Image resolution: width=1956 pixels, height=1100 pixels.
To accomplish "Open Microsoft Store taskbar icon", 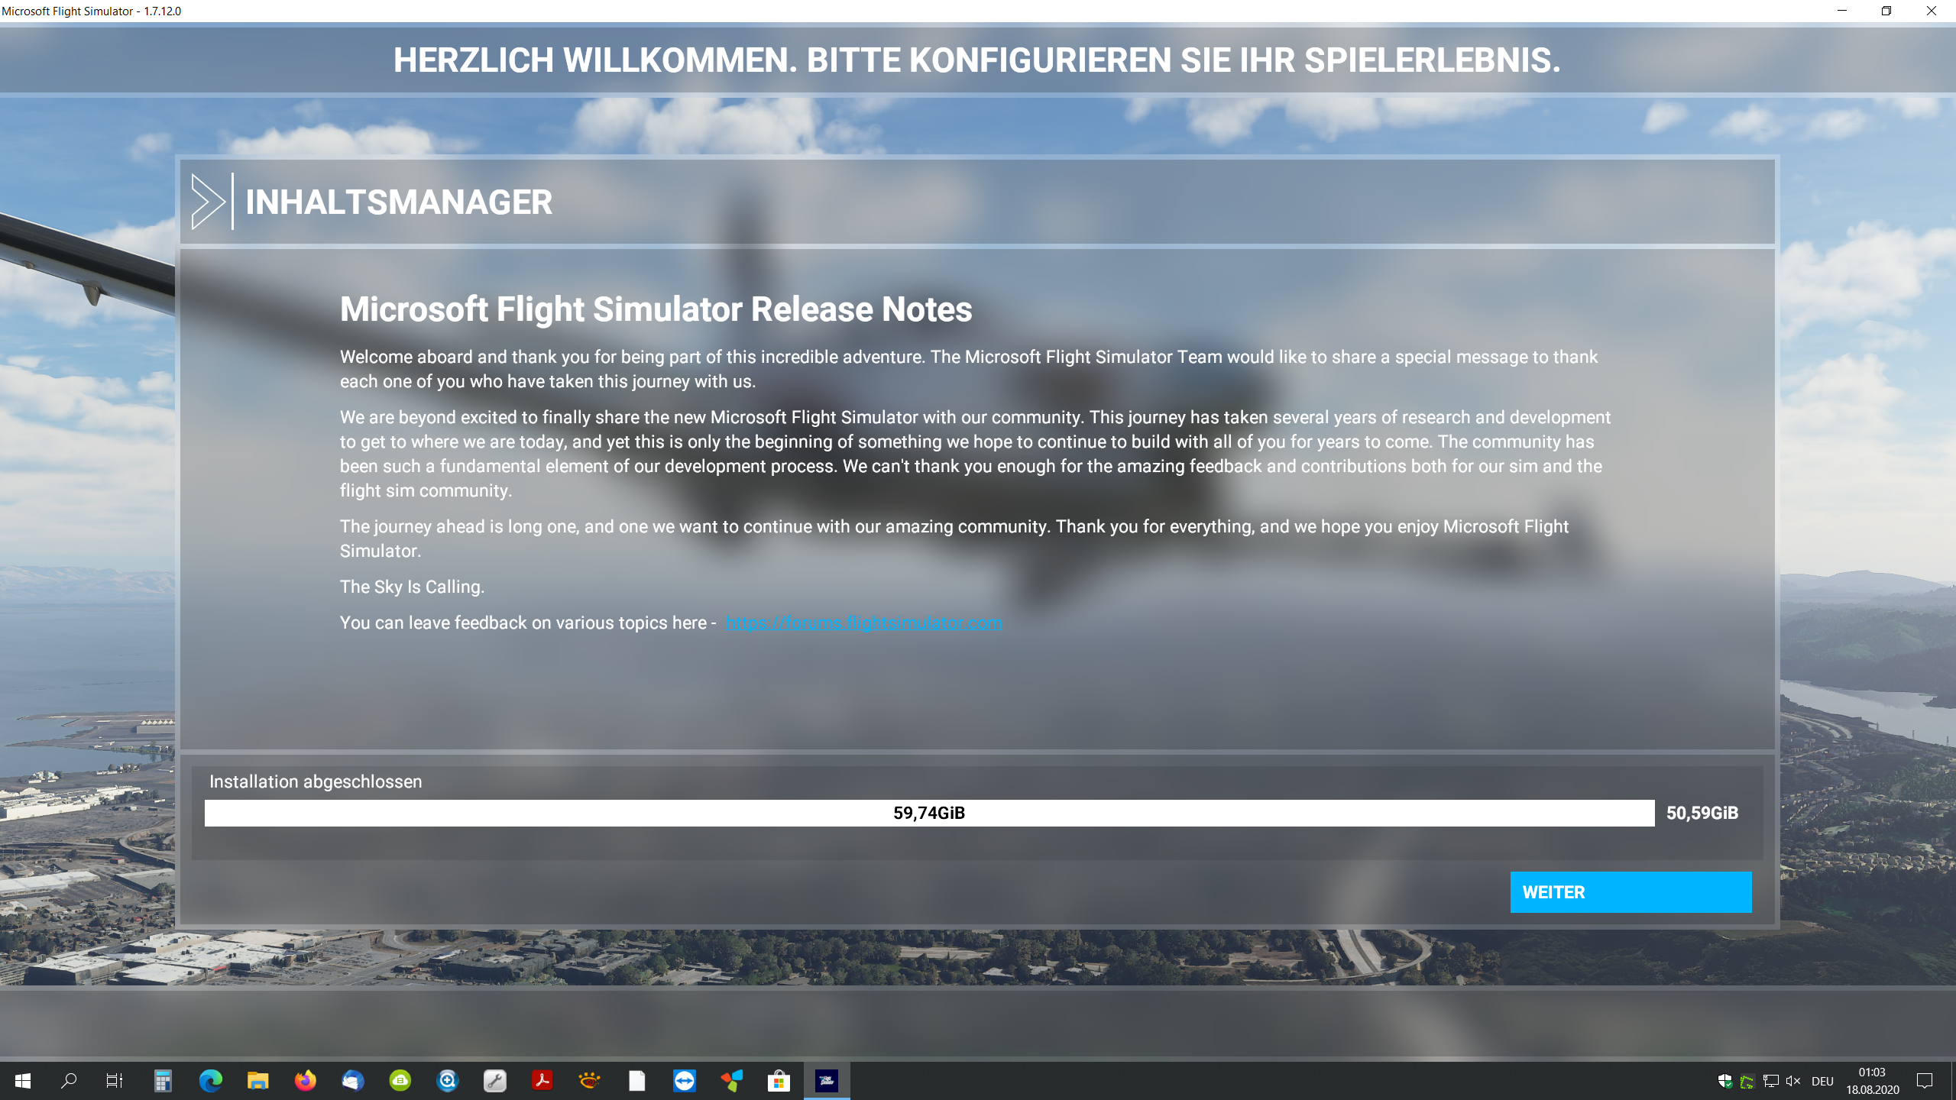I will 779,1080.
